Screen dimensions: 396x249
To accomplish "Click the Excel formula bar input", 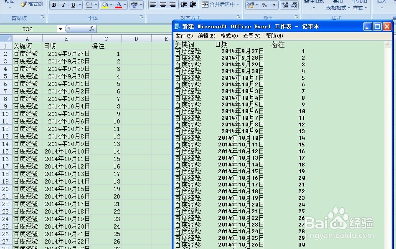I will (134, 29).
